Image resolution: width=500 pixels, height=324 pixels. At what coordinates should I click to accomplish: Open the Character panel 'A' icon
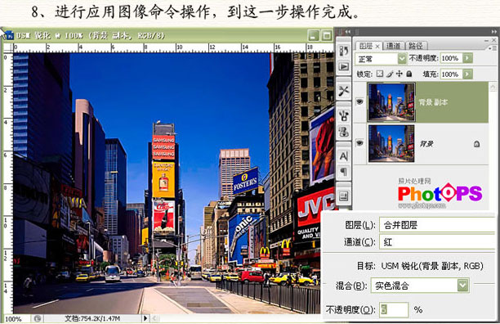pyautogui.click(x=344, y=155)
